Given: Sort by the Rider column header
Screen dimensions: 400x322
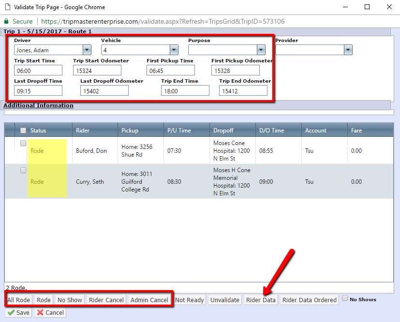Looking at the screenshot, I should (x=83, y=131).
